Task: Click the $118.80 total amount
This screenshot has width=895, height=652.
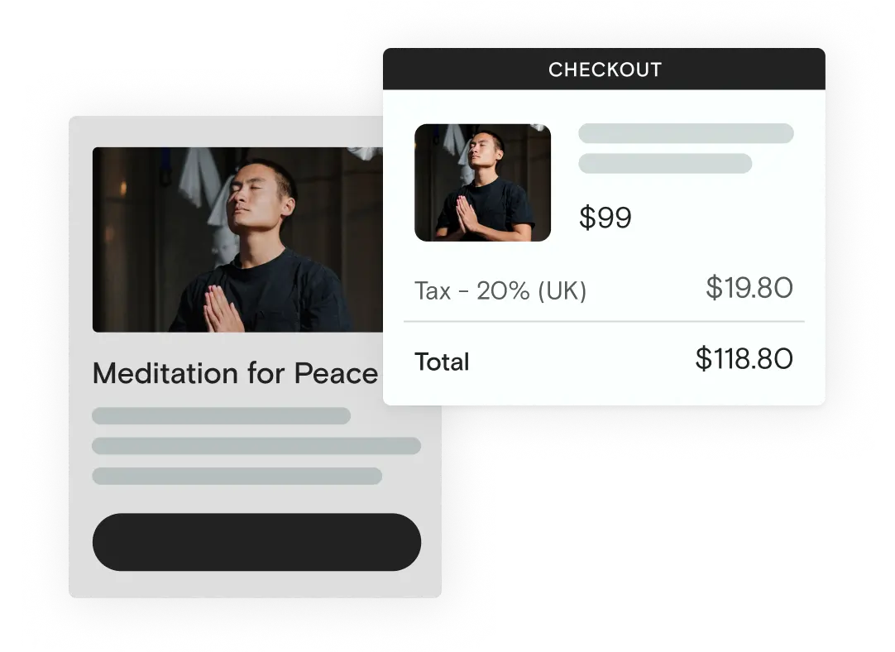Action: (x=744, y=358)
